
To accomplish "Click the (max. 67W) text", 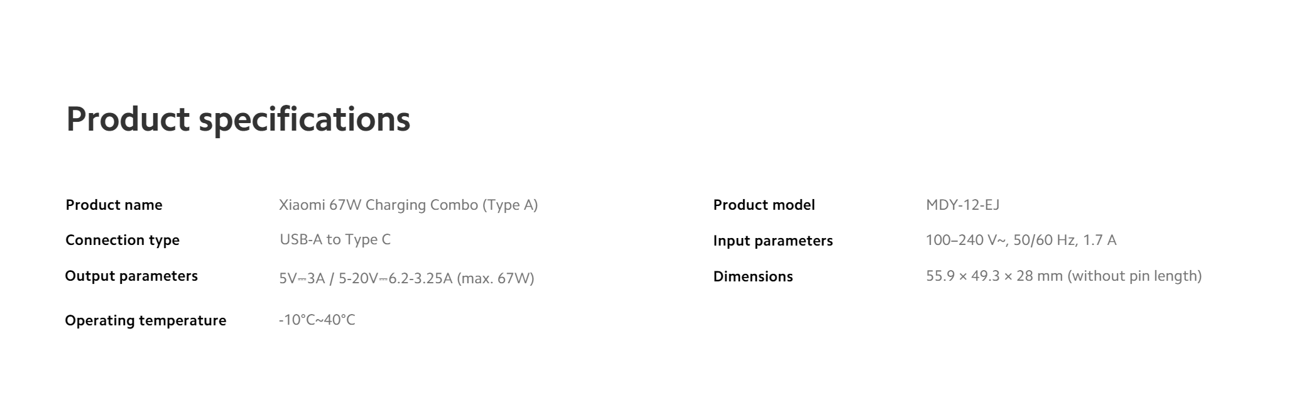I will click(x=496, y=278).
